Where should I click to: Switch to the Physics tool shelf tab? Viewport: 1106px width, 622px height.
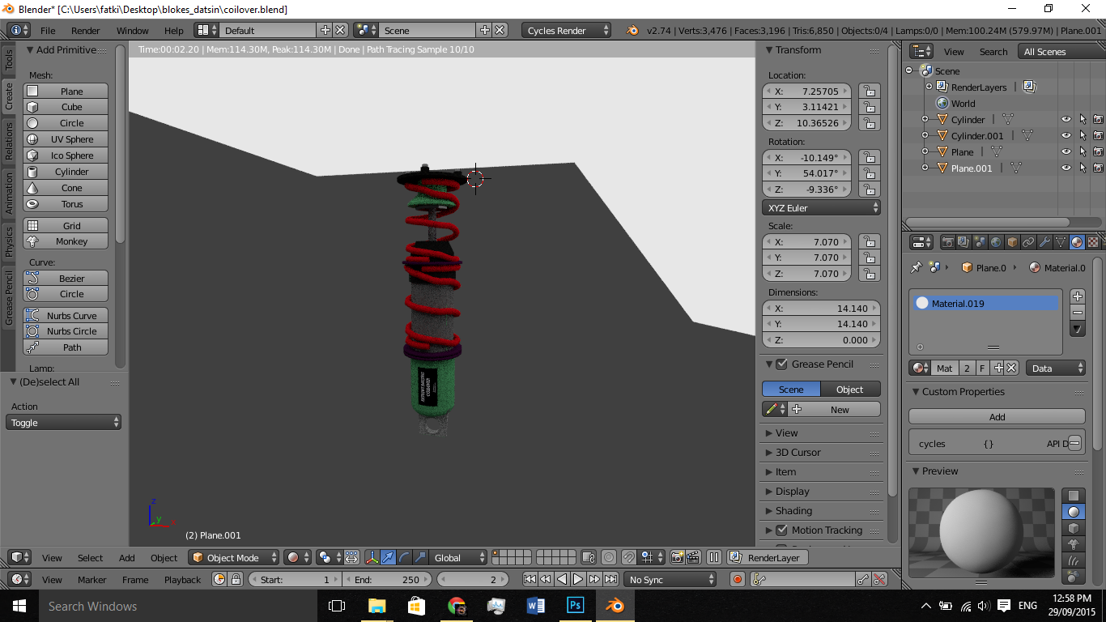point(9,241)
